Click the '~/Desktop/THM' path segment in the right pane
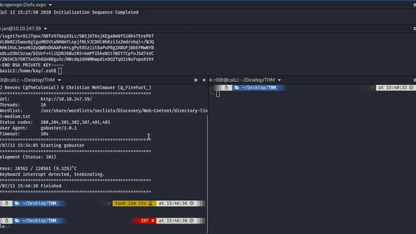 coord(259,88)
